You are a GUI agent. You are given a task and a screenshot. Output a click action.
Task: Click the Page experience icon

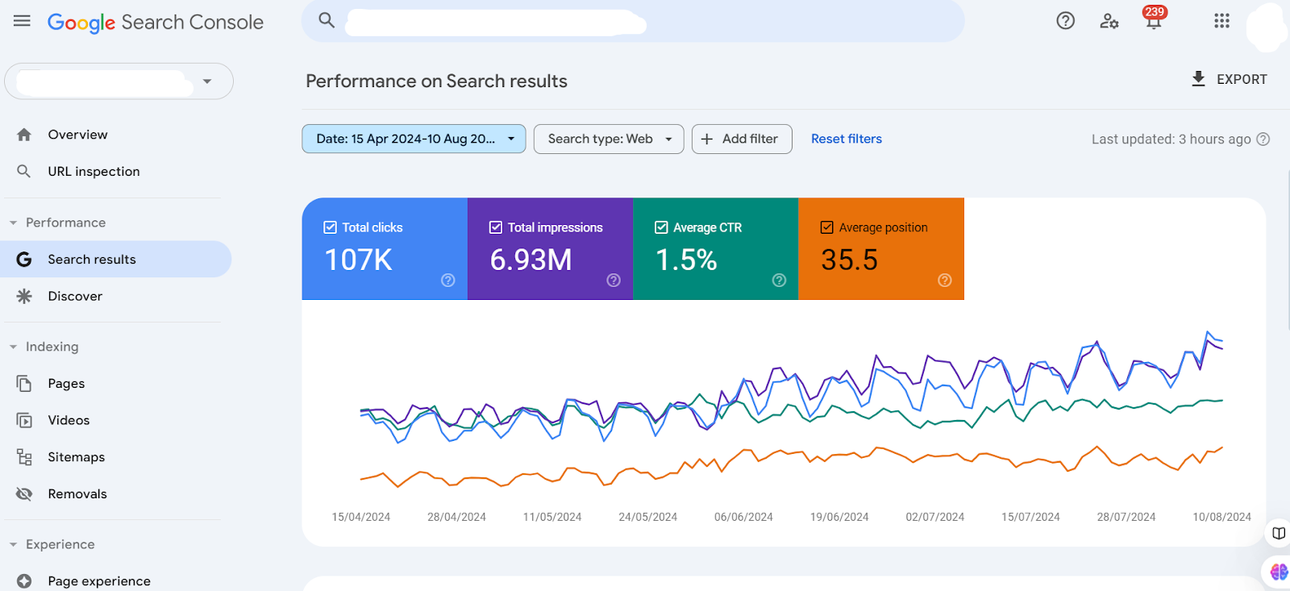[x=24, y=581]
